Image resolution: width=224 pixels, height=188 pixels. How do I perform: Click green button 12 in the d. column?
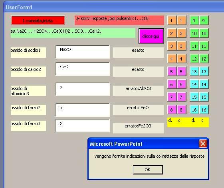pyautogui.click(x=194, y=59)
